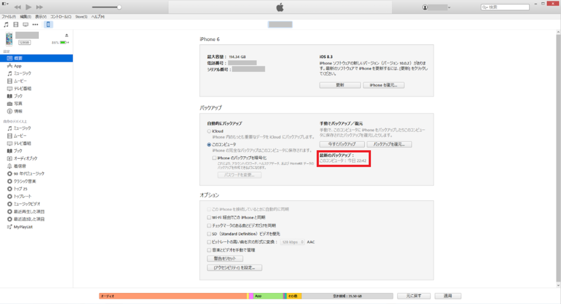Enable iPhone のバックアップを暗号化 checkbox
Screen dimensions: 561x304
pyautogui.click(x=214, y=158)
